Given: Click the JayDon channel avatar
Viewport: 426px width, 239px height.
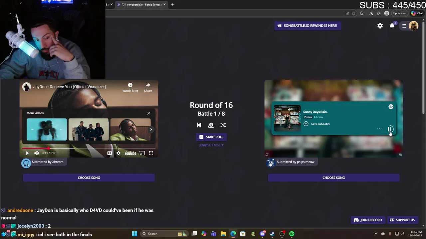Looking at the screenshot, I should coord(27,87).
